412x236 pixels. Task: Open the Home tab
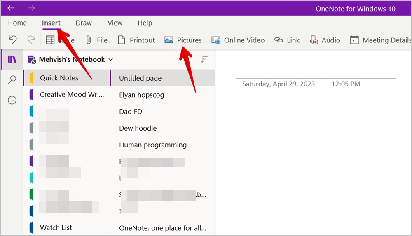17,23
